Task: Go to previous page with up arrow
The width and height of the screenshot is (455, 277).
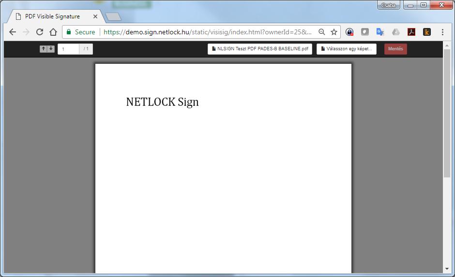Action: click(x=43, y=49)
